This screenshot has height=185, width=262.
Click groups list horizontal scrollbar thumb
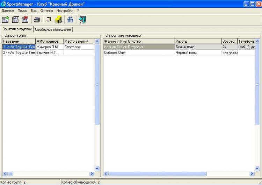(10, 173)
